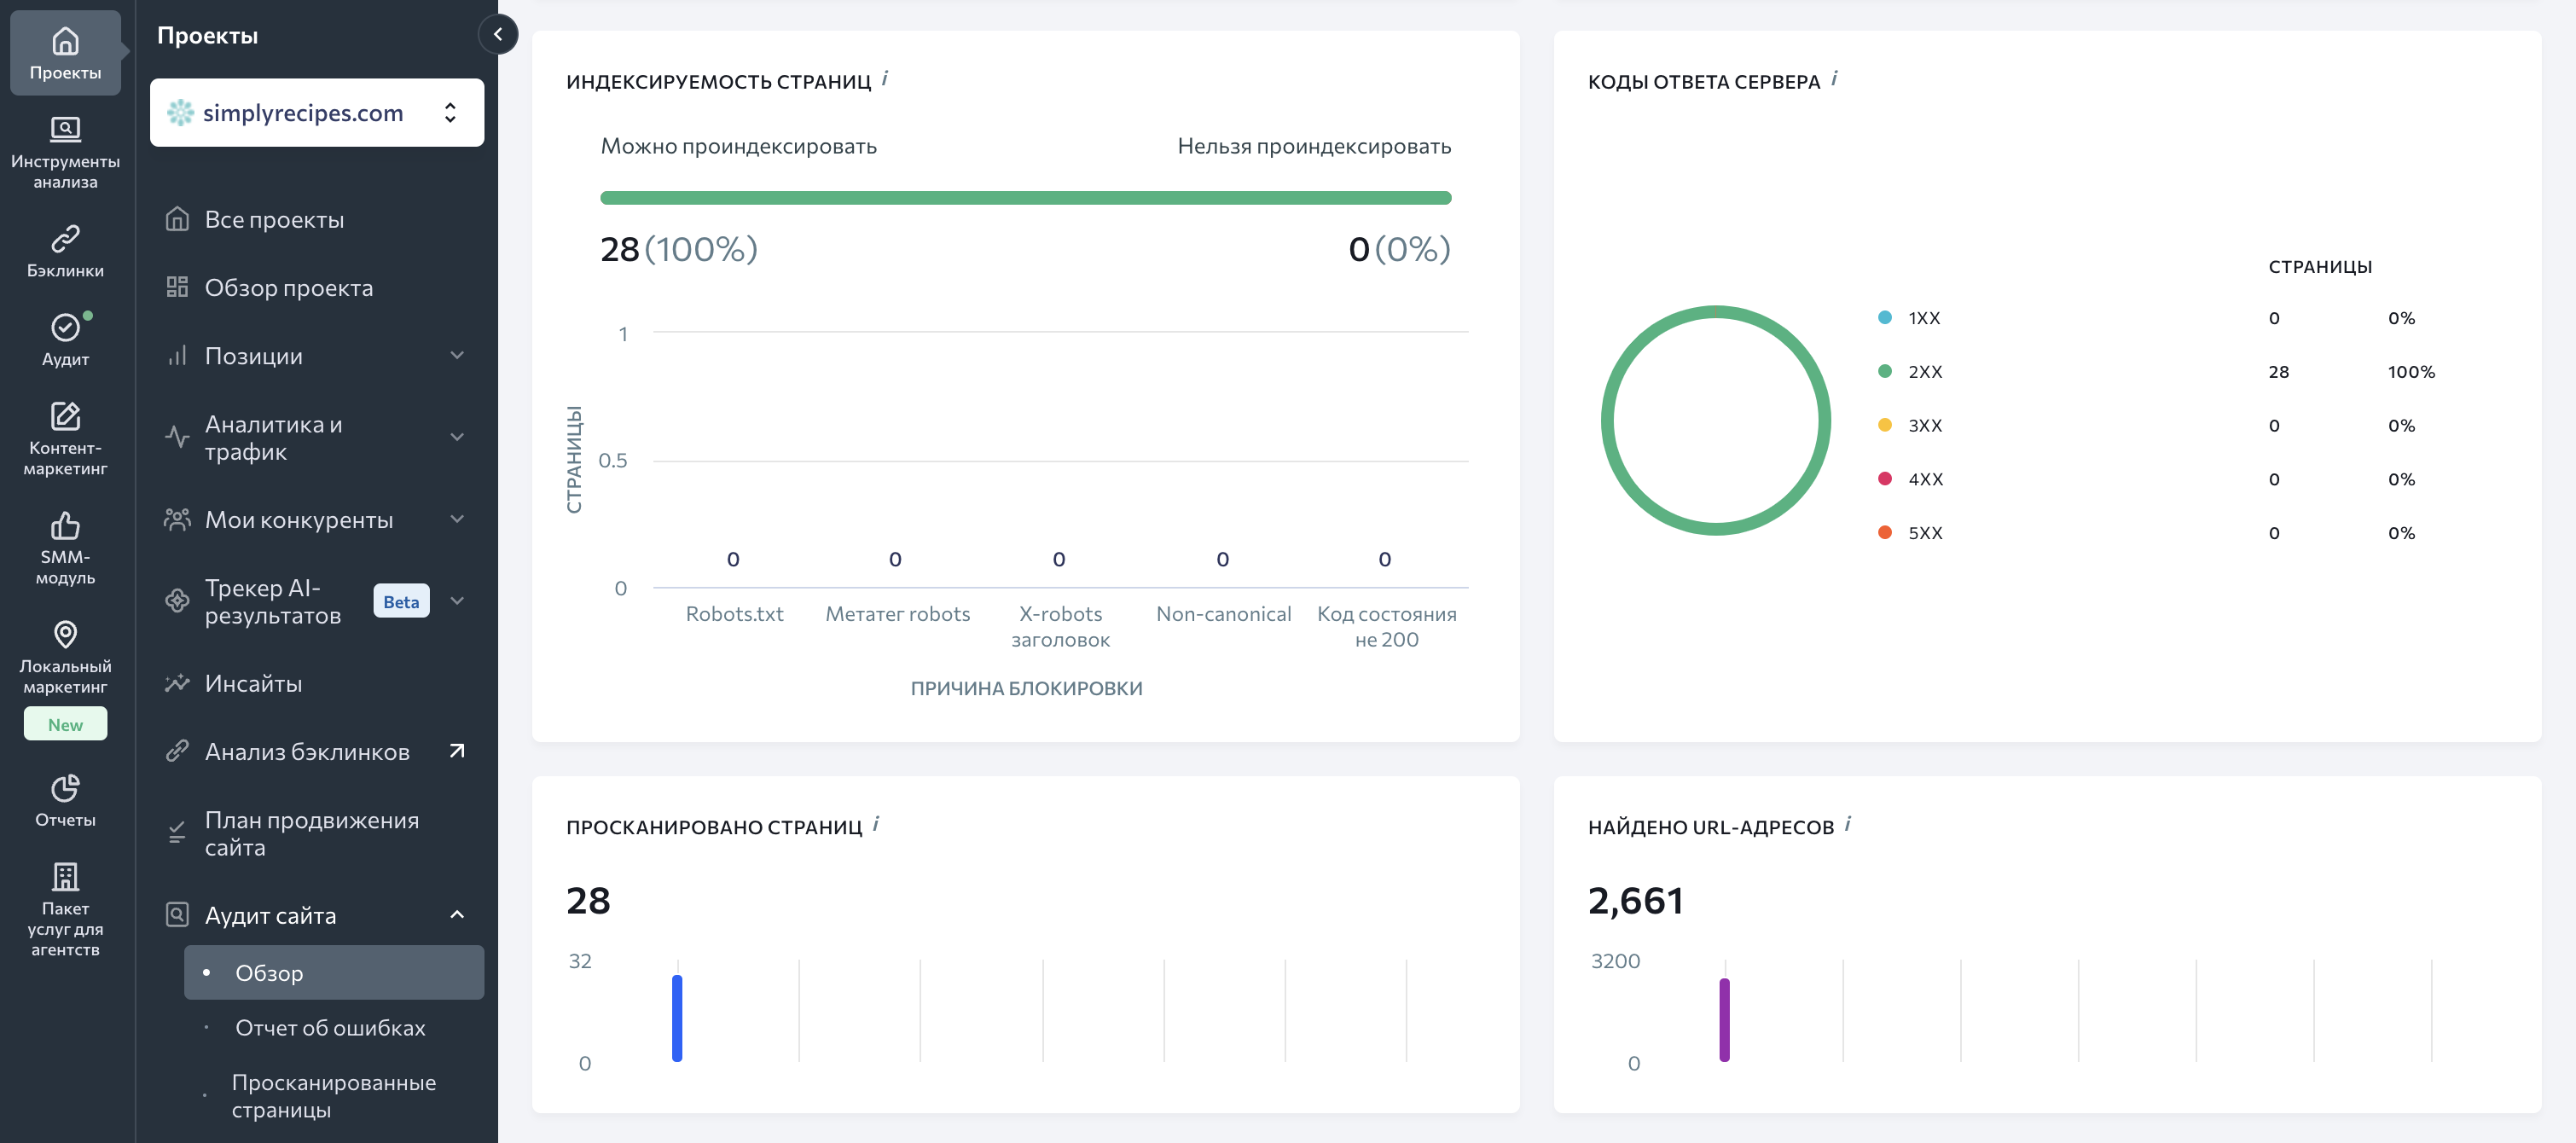Click info icon beside Индексируемость страниц
Image resolution: width=2576 pixels, height=1143 pixels.
coord(885,79)
